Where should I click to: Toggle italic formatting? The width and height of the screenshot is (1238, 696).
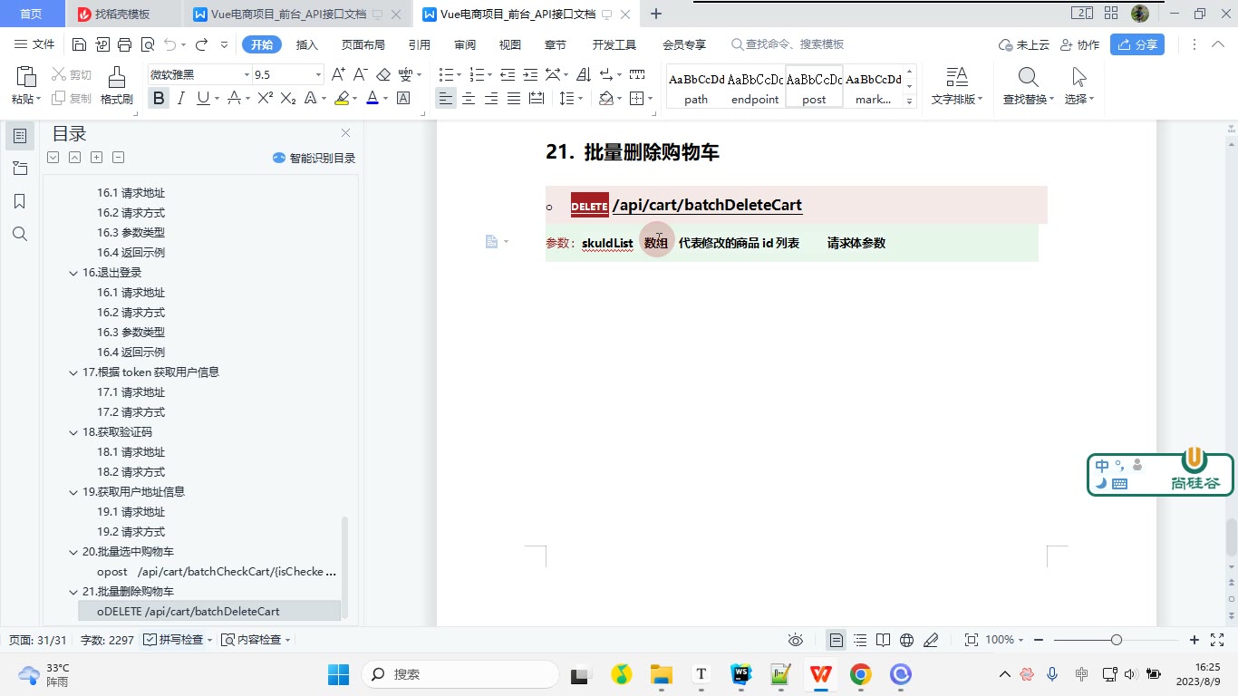coord(181,99)
